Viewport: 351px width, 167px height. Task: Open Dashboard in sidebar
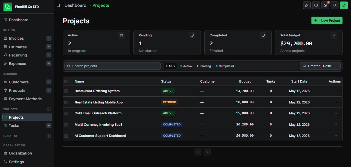(19, 20)
